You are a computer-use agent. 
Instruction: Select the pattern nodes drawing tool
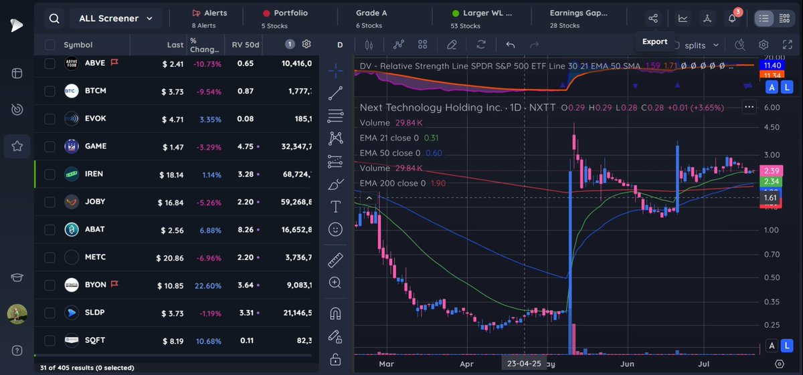point(336,138)
